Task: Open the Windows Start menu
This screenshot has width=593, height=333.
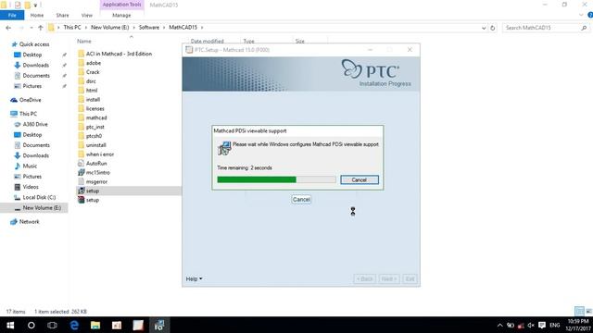Action: point(10,325)
